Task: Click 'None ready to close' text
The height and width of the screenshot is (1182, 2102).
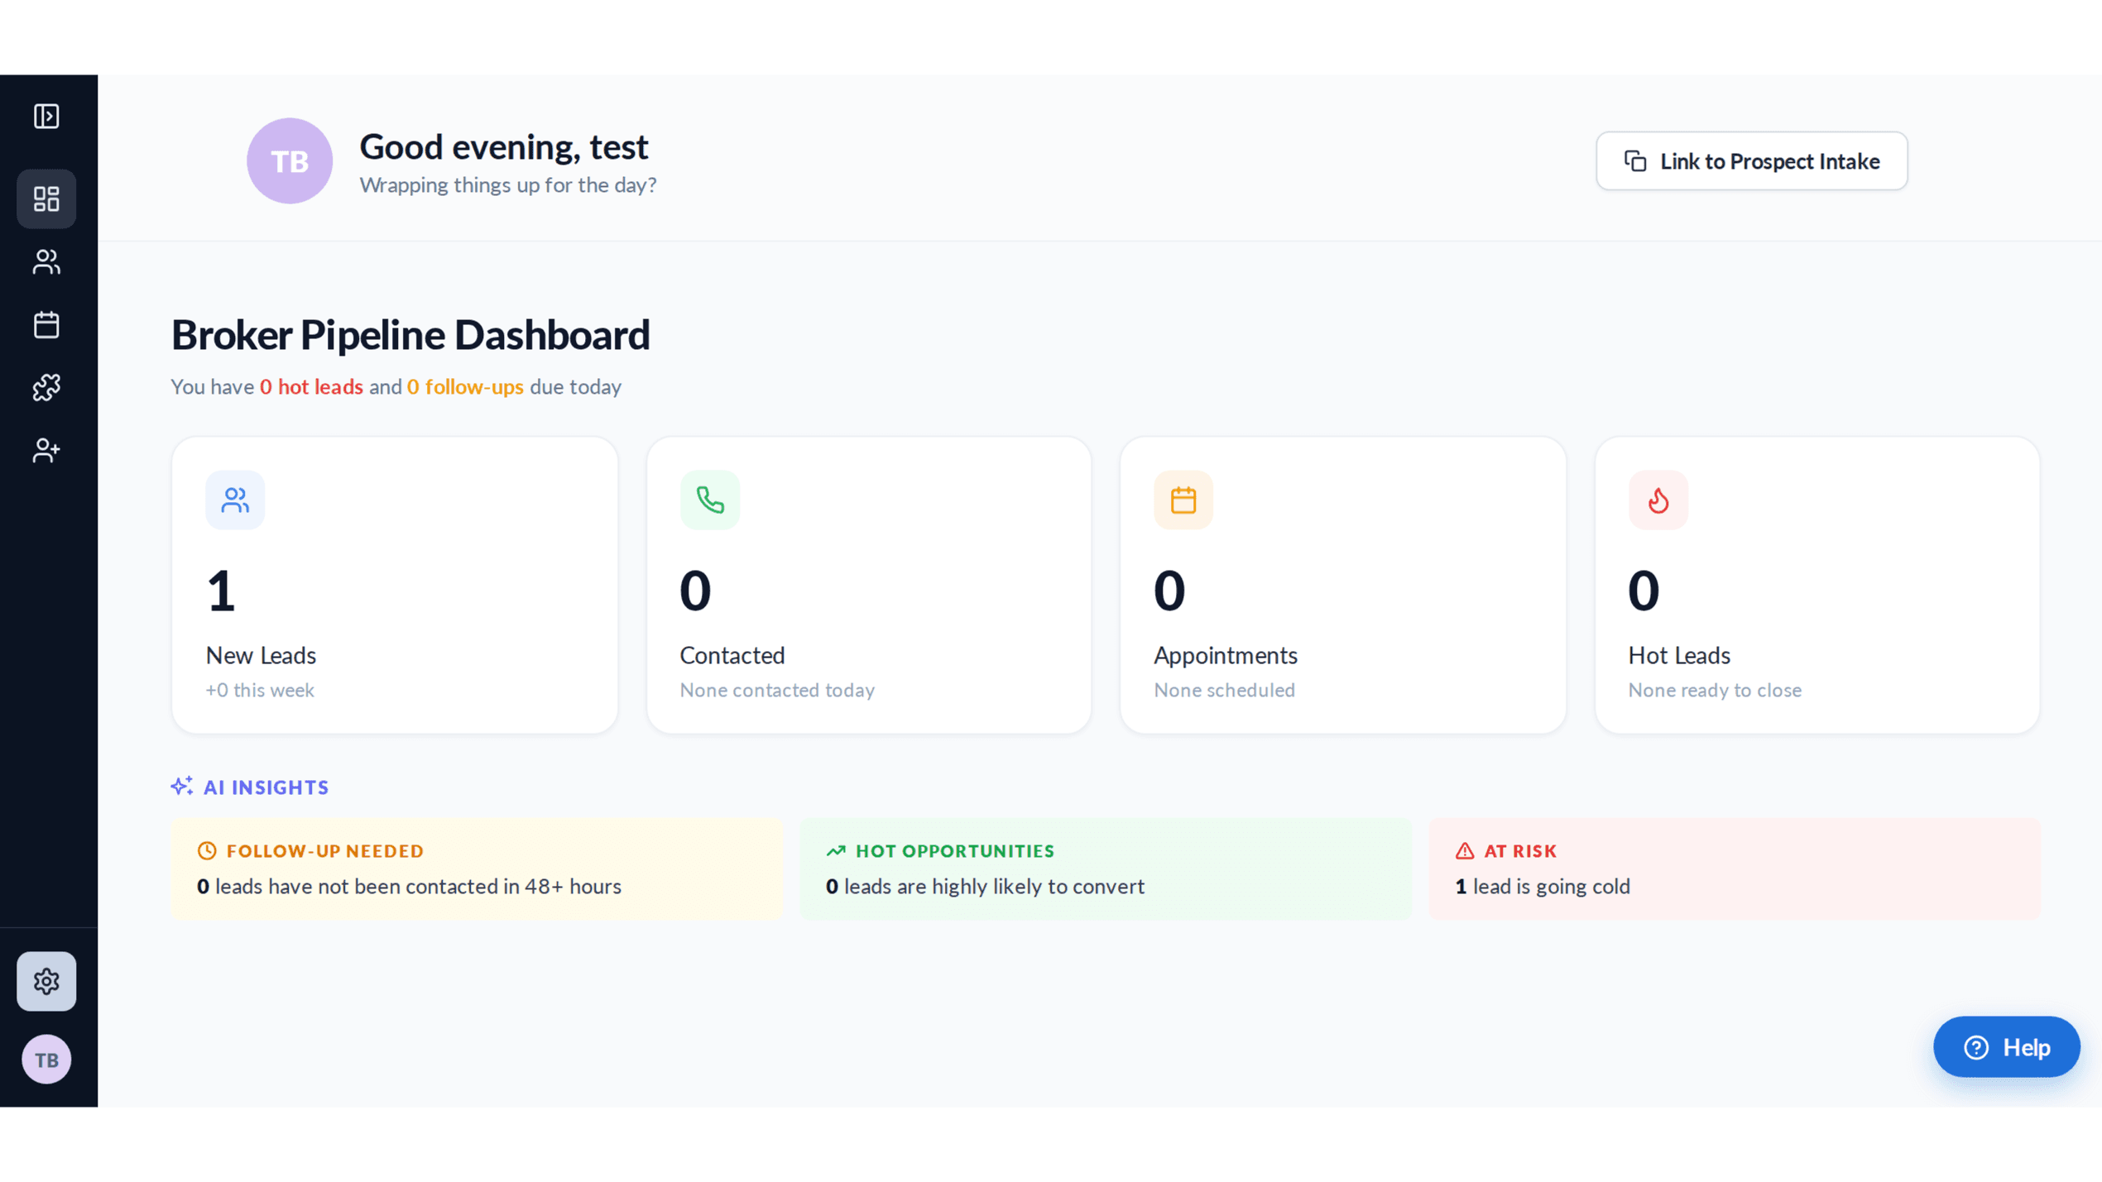Action: 1715,690
